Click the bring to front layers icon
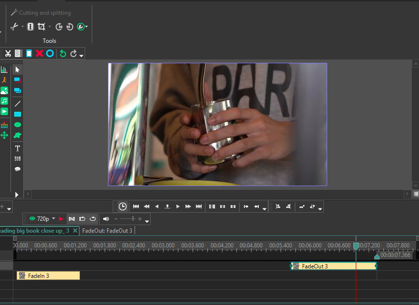 tap(18, 80)
